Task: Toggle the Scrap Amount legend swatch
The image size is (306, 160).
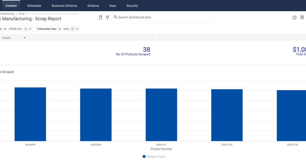Action: click(x=144, y=156)
